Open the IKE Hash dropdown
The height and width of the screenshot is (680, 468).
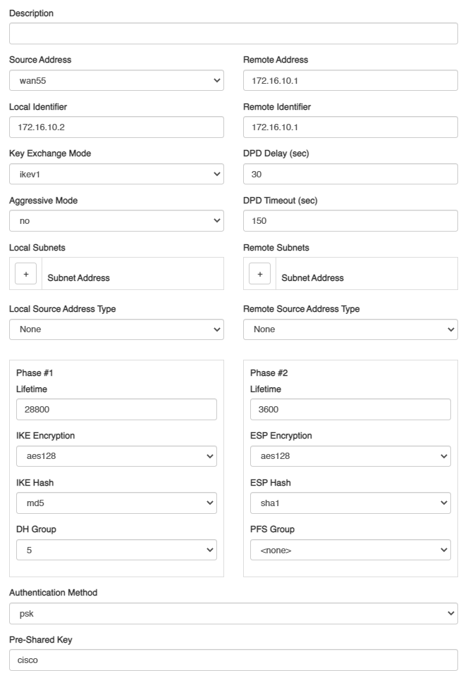[x=116, y=503]
